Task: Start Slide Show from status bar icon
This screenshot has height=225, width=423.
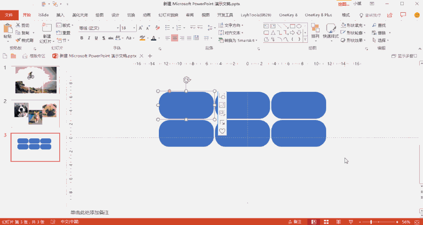Action: click(351, 222)
